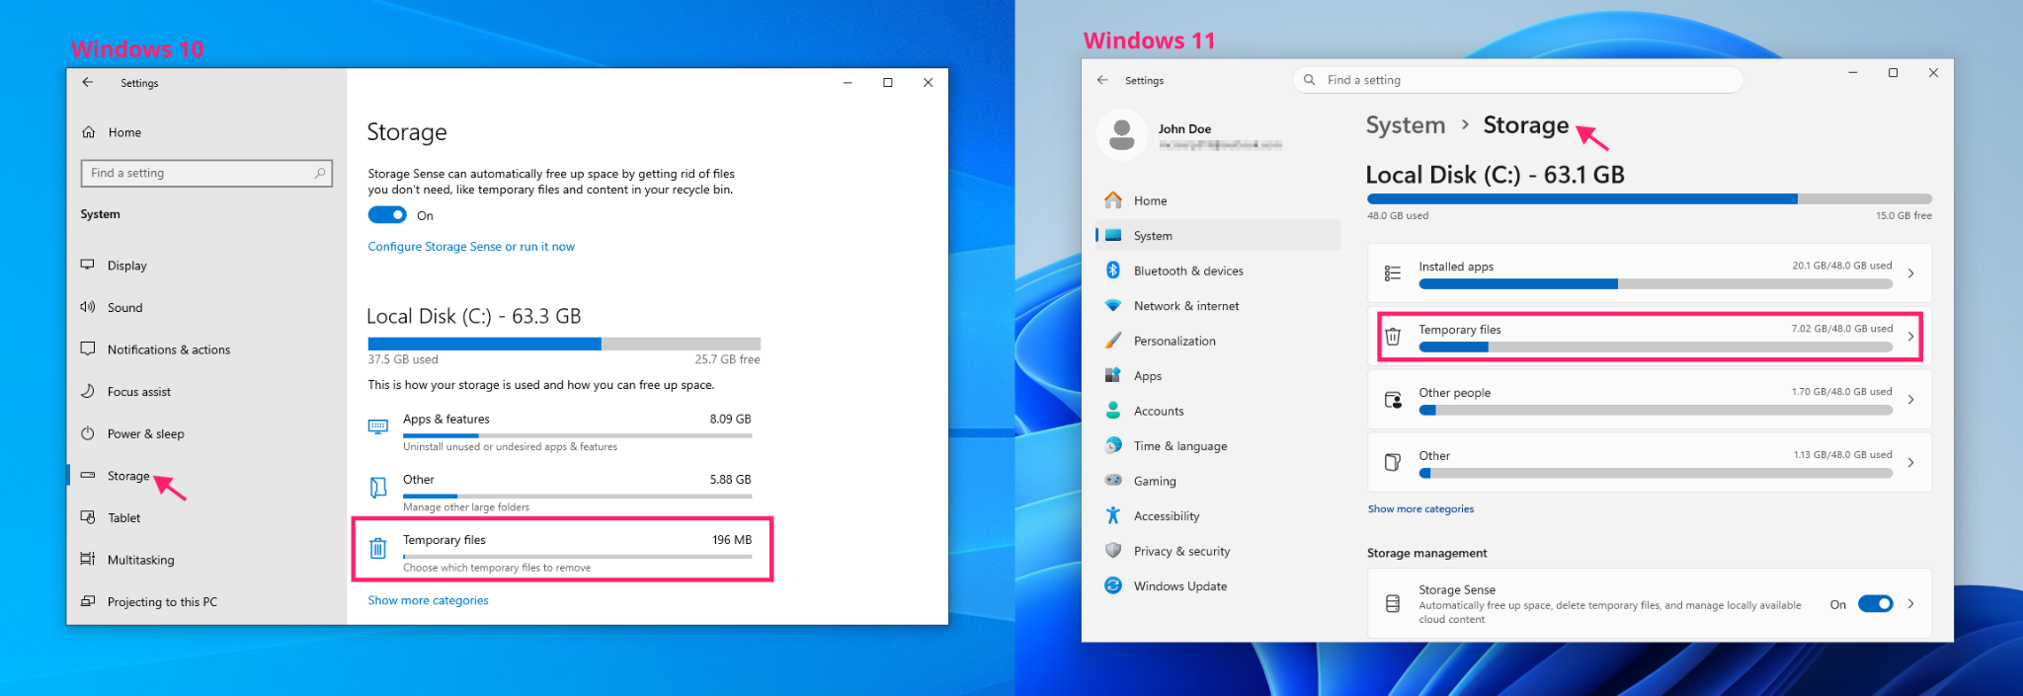Viewport: 2023px width, 696px height.
Task: Click search magnifier icon in Windows 10 Find a setting
Action: pyautogui.click(x=320, y=173)
